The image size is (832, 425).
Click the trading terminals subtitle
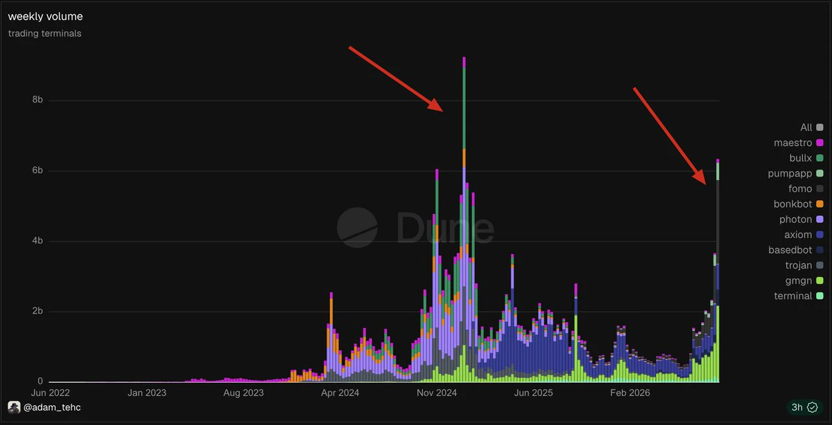tap(44, 33)
